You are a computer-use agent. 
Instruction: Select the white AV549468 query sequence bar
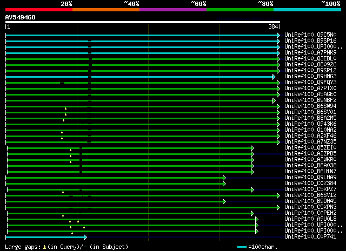[143, 22]
